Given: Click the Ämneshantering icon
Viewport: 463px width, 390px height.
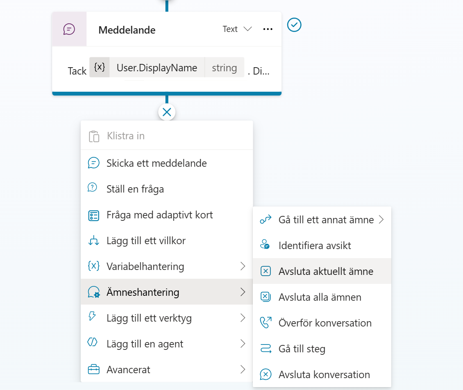Looking at the screenshot, I should pyautogui.click(x=94, y=292).
